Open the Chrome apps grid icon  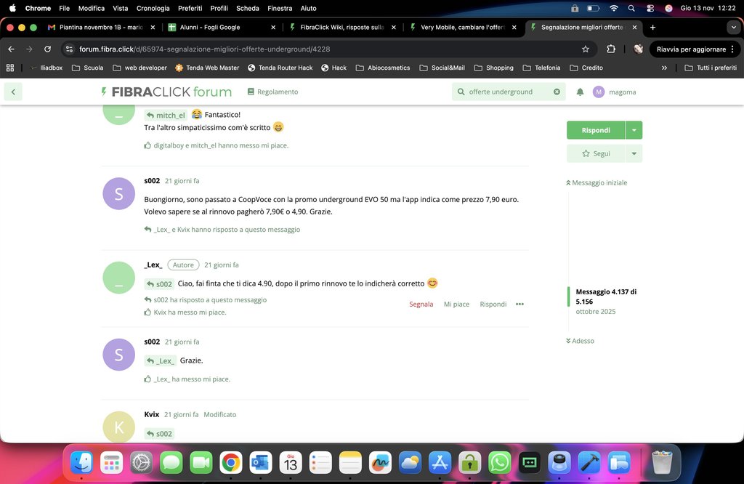click(x=10, y=68)
